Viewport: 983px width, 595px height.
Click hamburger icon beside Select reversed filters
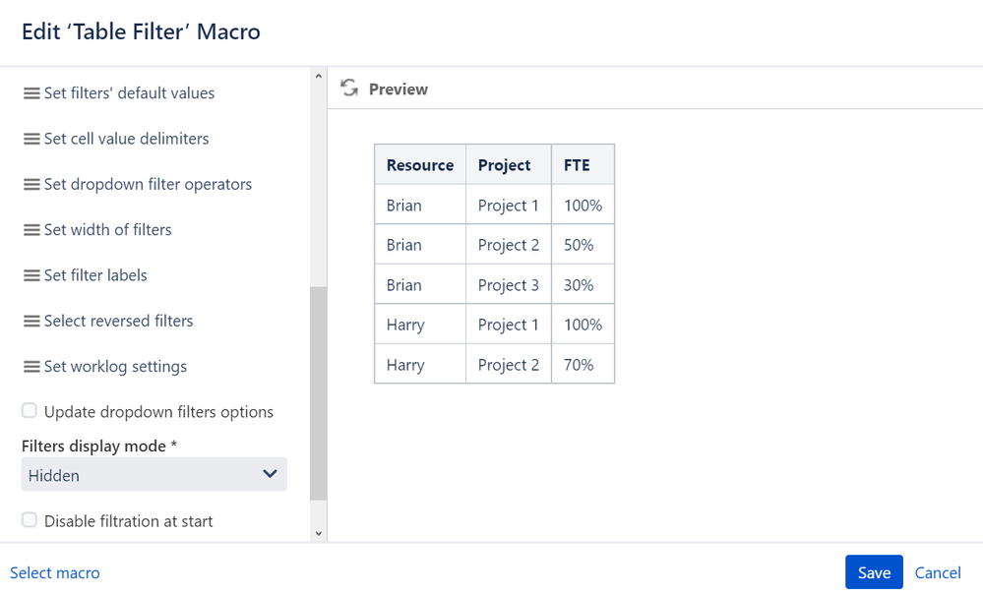point(31,322)
